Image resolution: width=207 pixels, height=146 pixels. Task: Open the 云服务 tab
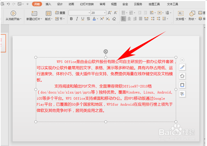click(x=138, y=4)
